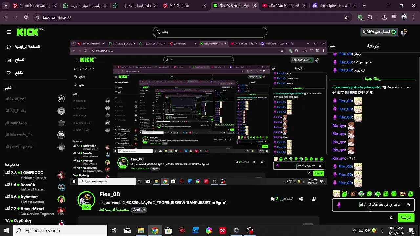This screenshot has height=236, width=420.
Task: Open the Browse sidebar icon
Action: (9, 60)
